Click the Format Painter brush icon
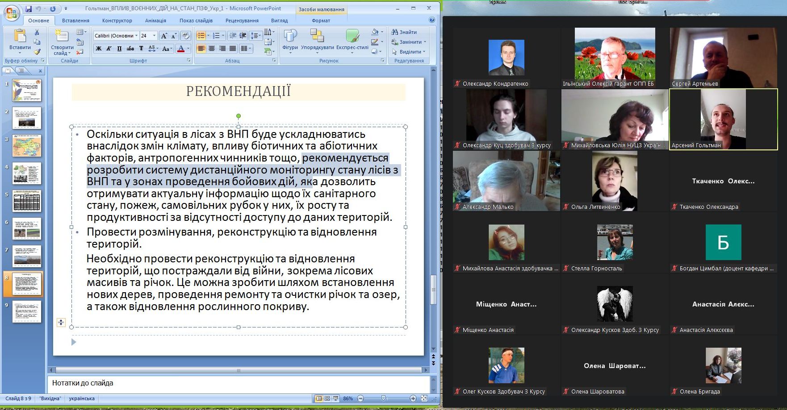787x410 pixels. [37, 52]
